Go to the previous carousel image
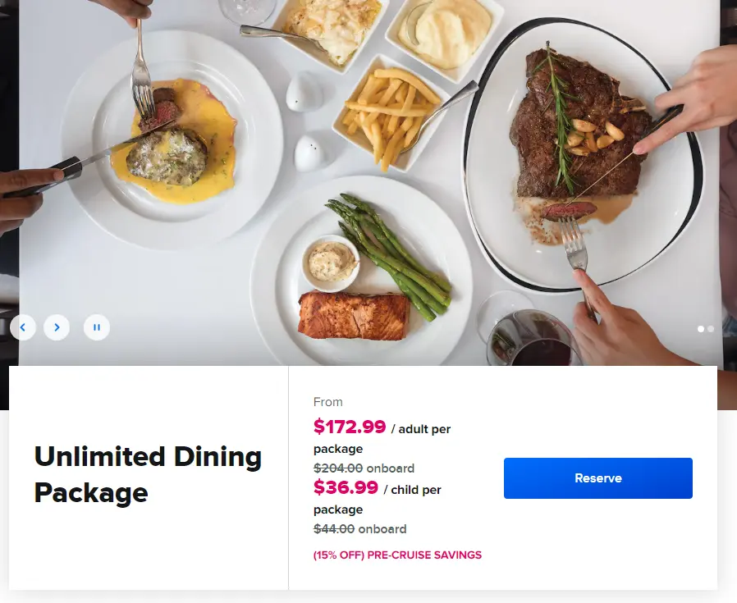737x603 pixels. 23,327
